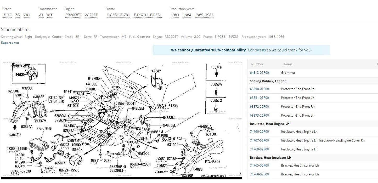Choose the AT transmission option
Viewport: 378px width, 183px height.
(41, 15)
